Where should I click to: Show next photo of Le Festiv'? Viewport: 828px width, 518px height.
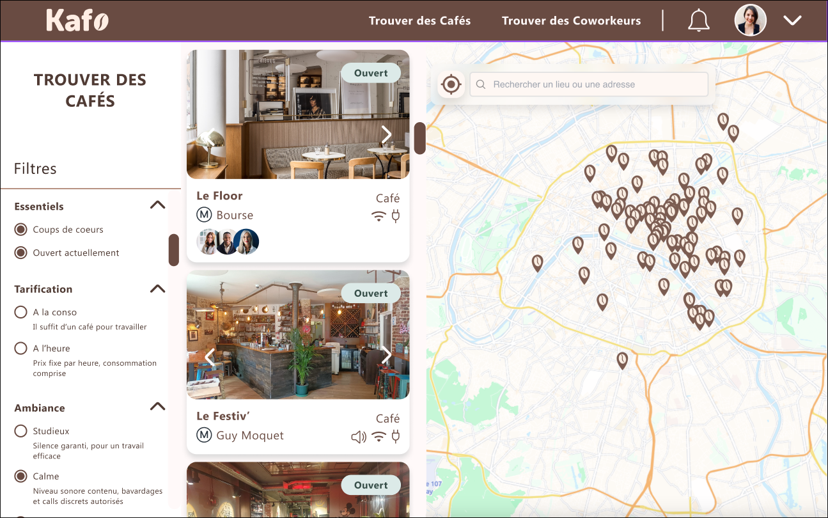(x=386, y=356)
